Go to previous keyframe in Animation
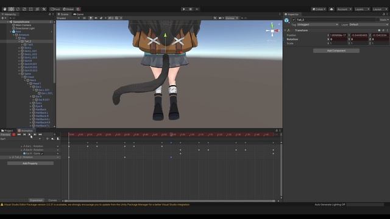Screen dimensions: 390x219 click(24, 134)
